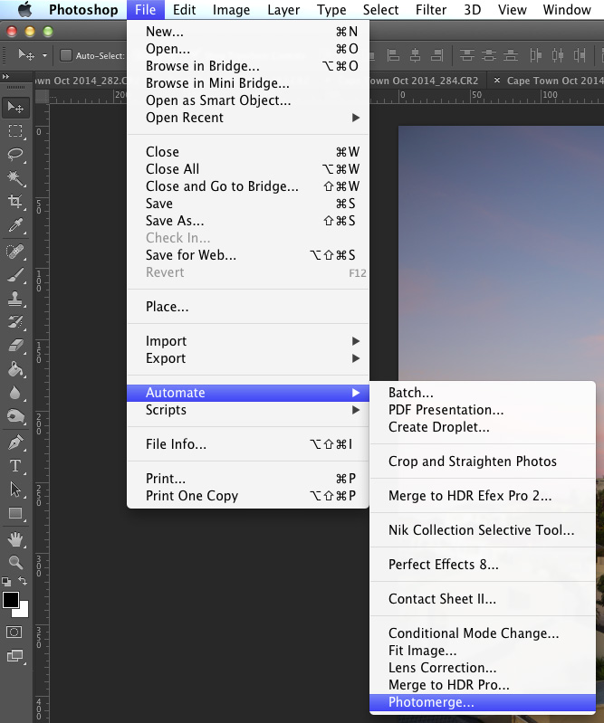
Task: Expand the toolbox to two columns
Action: pos(6,77)
